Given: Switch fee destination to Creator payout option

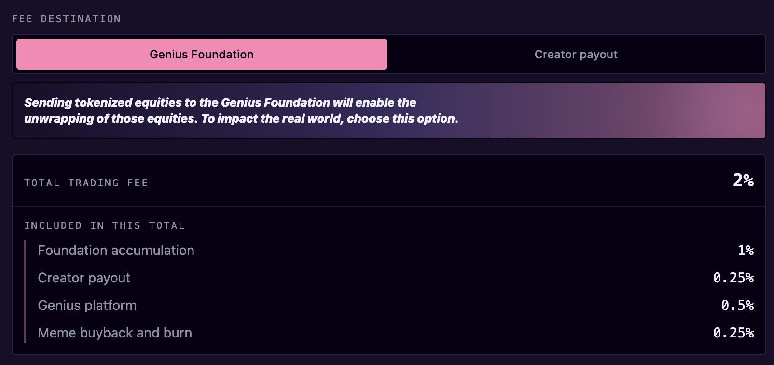Looking at the screenshot, I should (x=576, y=54).
